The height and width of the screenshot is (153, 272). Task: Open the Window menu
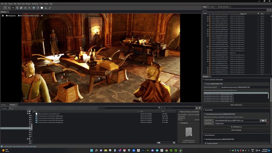pos(28,4)
